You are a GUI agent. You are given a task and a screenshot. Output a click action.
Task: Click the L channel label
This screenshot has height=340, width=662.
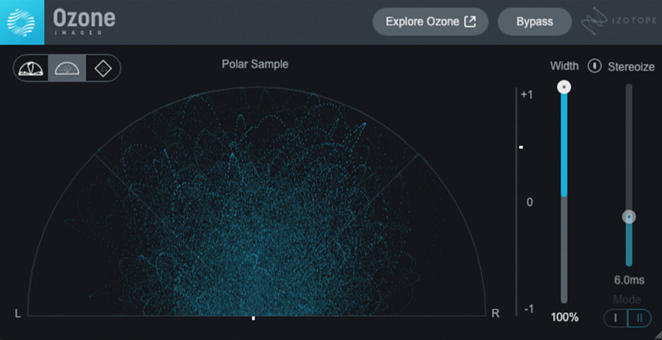(x=18, y=314)
